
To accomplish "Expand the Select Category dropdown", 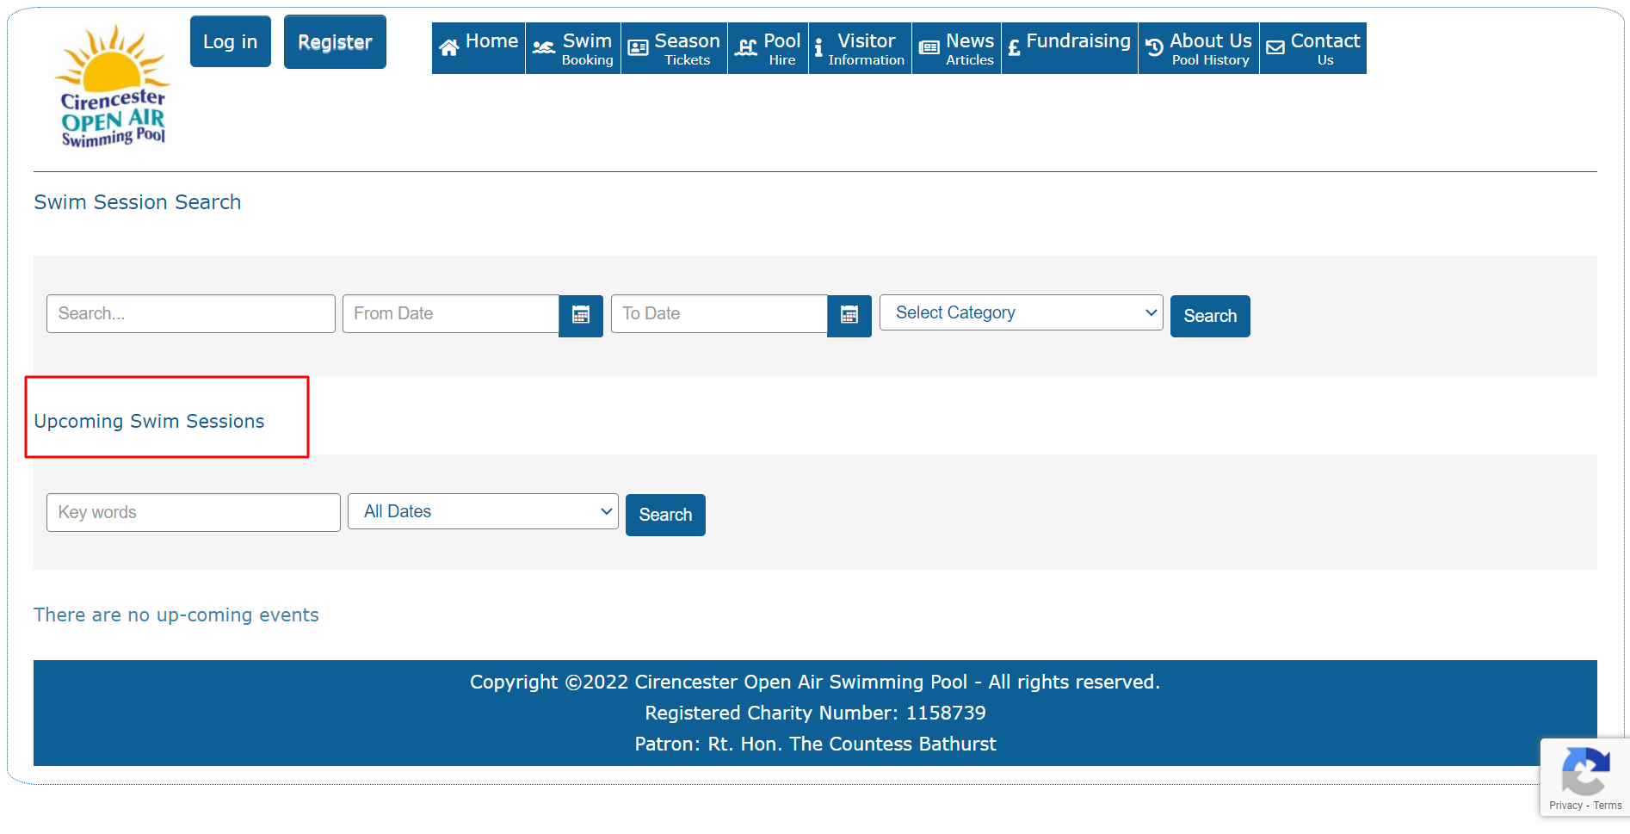I will click(1021, 313).
